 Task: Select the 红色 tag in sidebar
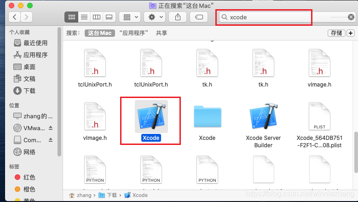point(25,177)
